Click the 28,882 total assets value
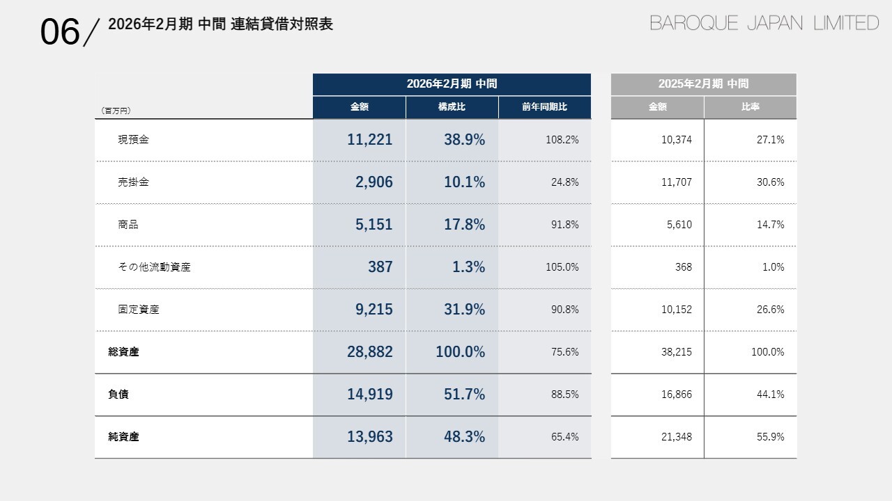Viewport: 892px width, 501px height. point(369,352)
